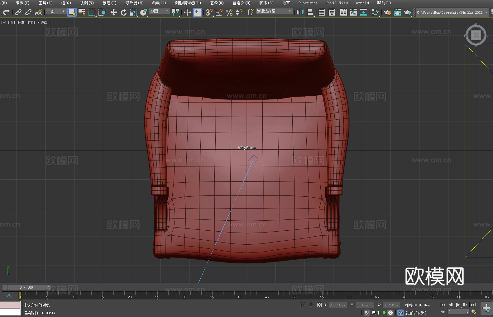
Task: Toggle Window/Crossing selection mode
Action: (102, 12)
